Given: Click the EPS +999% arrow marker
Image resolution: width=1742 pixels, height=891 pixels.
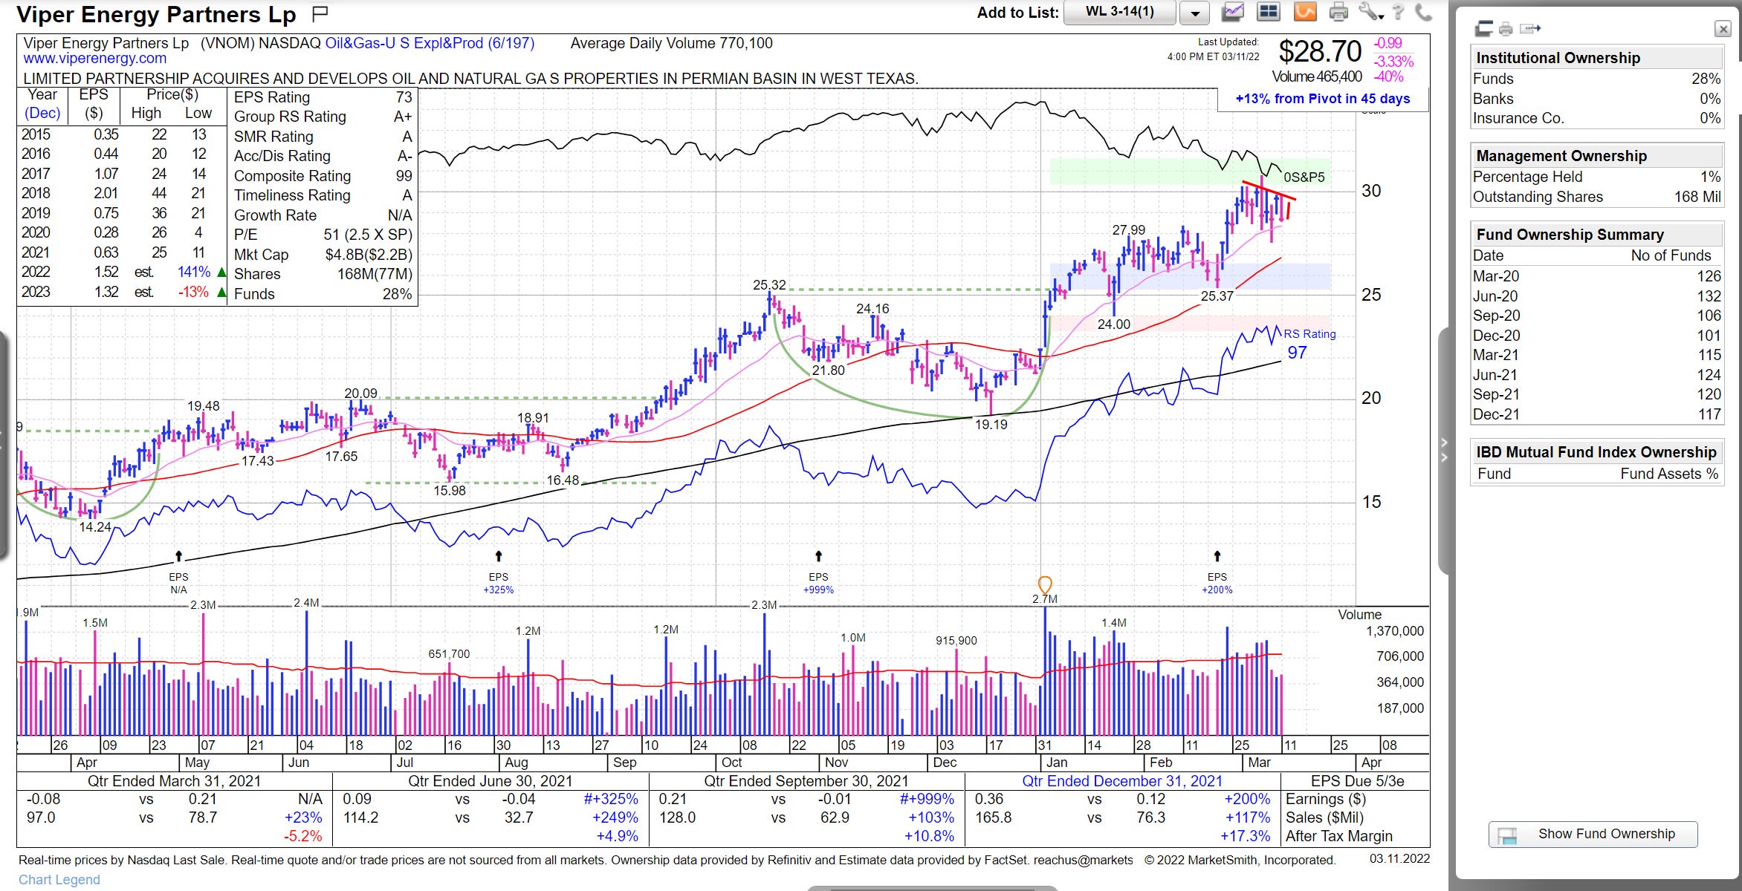Looking at the screenshot, I should pos(818,556).
